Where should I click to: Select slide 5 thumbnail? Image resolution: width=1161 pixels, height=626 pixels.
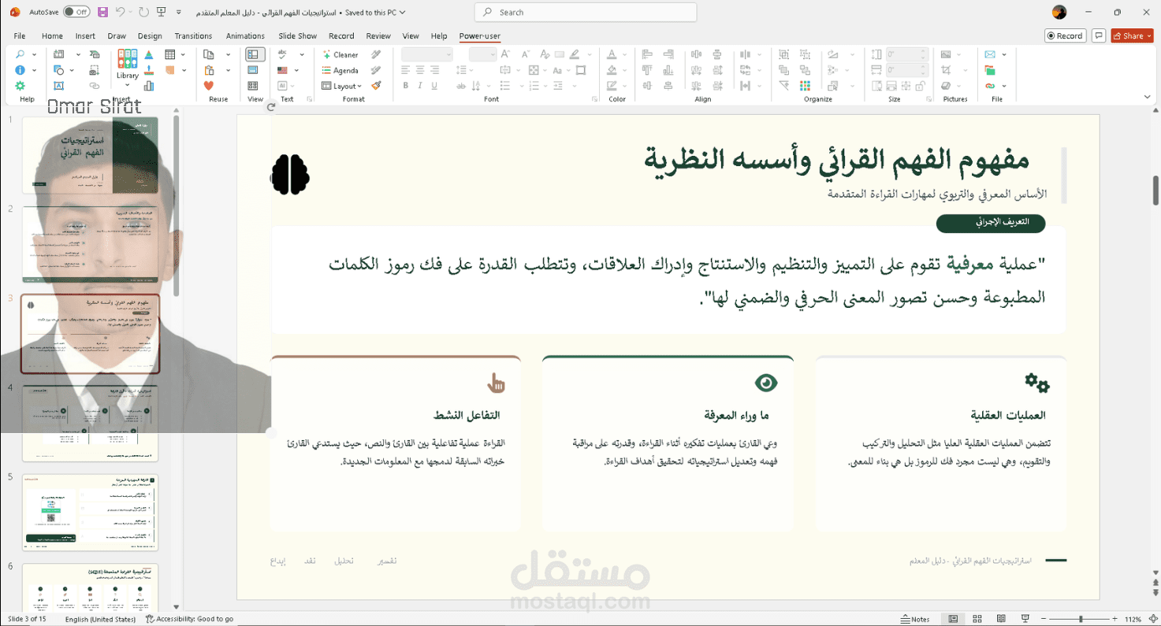[90, 513]
